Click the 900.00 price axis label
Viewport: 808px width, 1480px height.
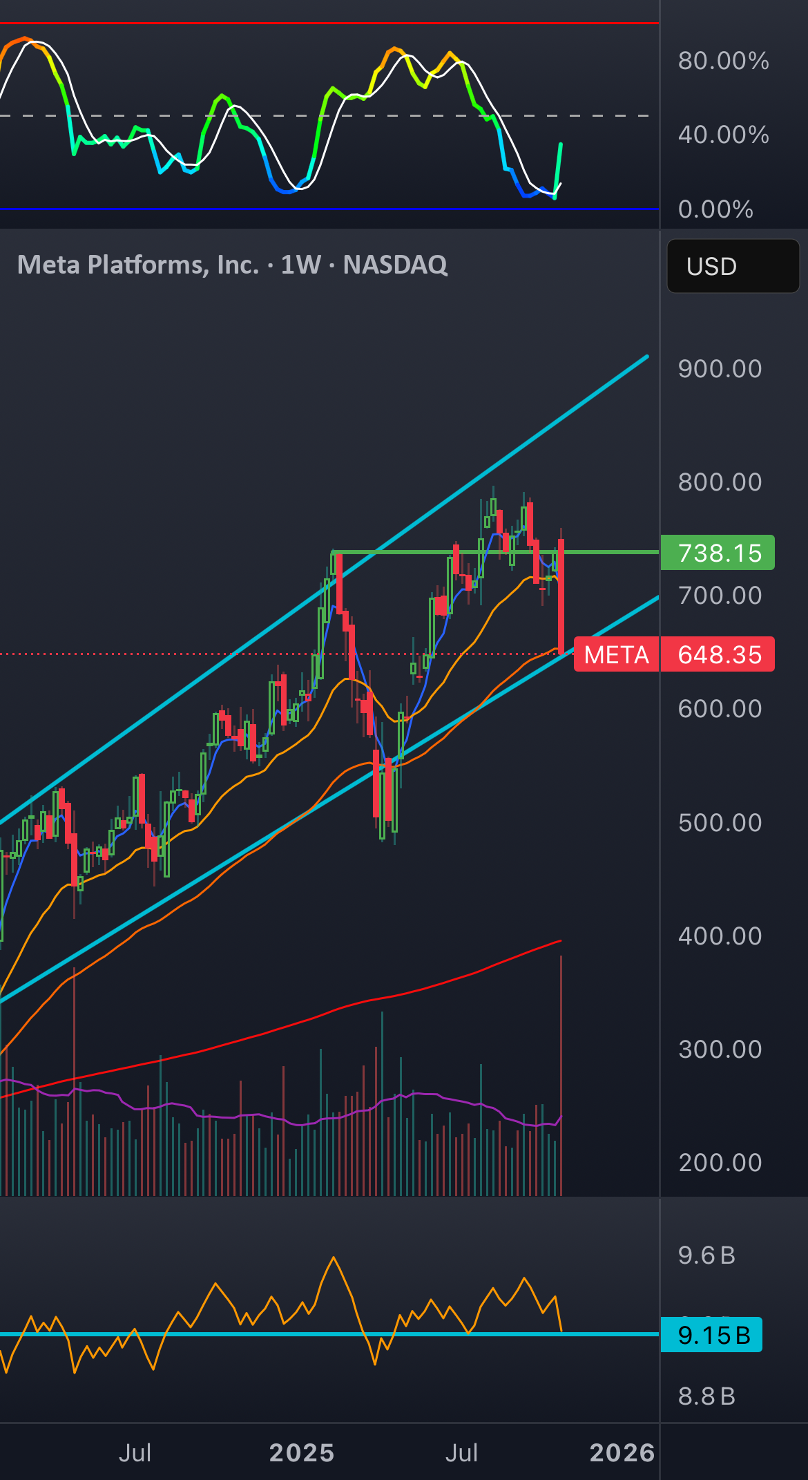[720, 369]
